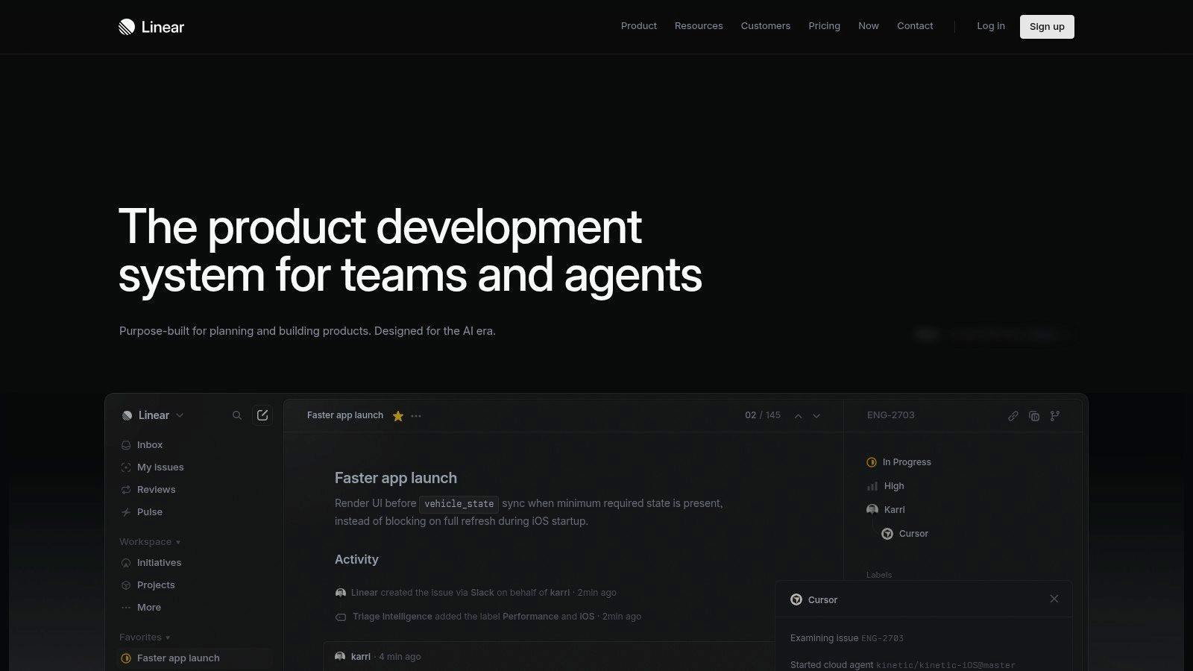Click the Log in link

click(x=990, y=26)
